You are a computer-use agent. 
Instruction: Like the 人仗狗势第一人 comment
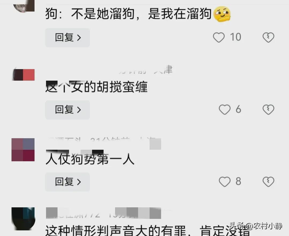[225, 182]
